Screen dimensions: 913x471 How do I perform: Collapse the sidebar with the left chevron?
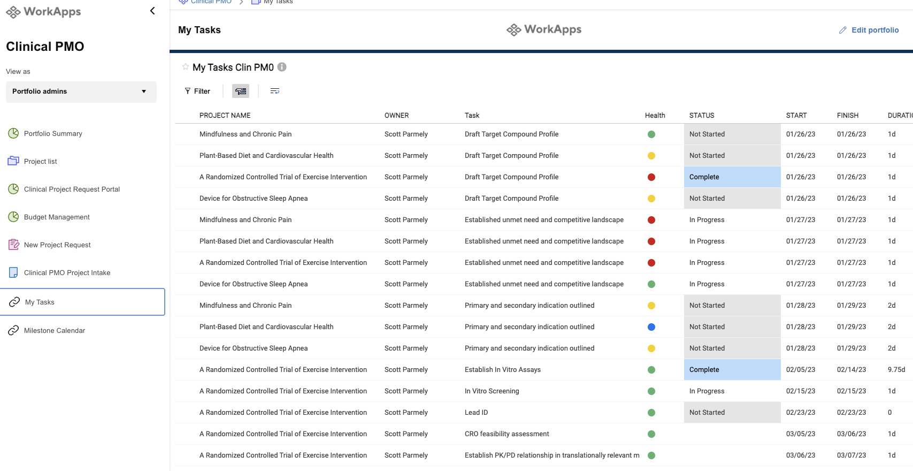(152, 11)
